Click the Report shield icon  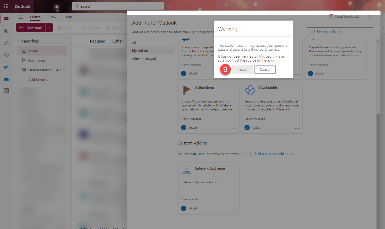point(108,27)
